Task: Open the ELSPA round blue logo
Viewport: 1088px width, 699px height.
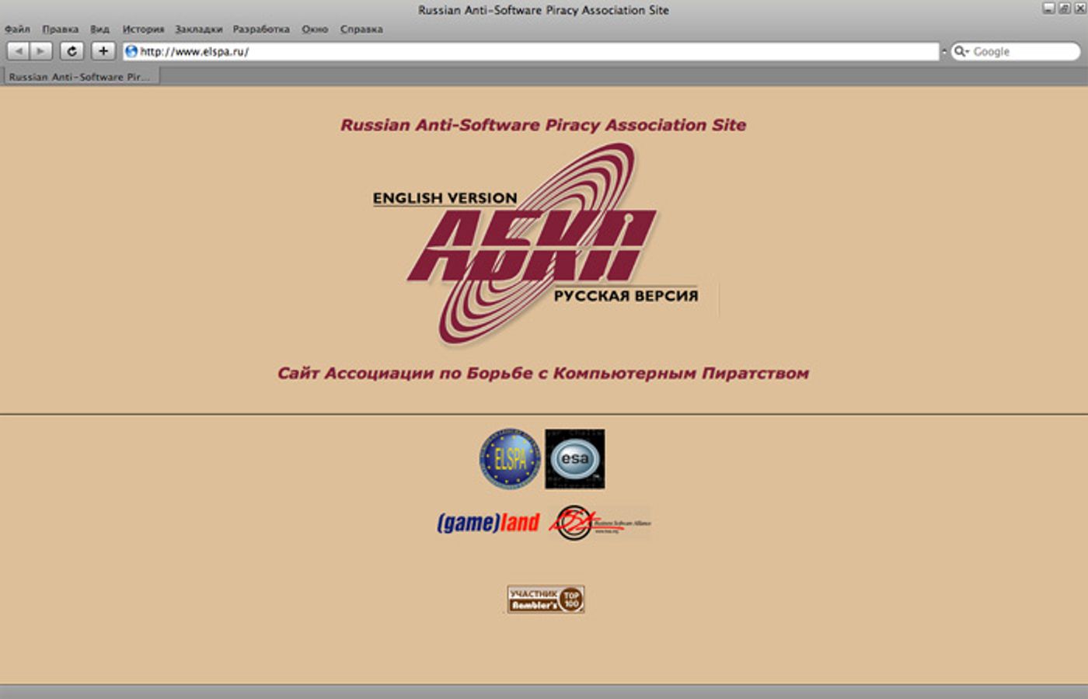Action: coord(510,459)
